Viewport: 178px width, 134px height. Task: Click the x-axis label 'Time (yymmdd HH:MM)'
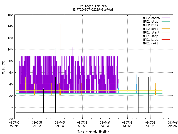tap(93, 131)
